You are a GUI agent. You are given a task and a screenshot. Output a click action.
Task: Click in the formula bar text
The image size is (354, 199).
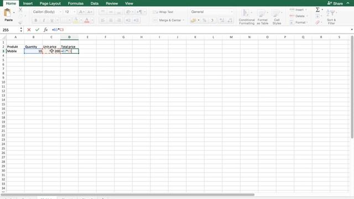click(x=58, y=29)
